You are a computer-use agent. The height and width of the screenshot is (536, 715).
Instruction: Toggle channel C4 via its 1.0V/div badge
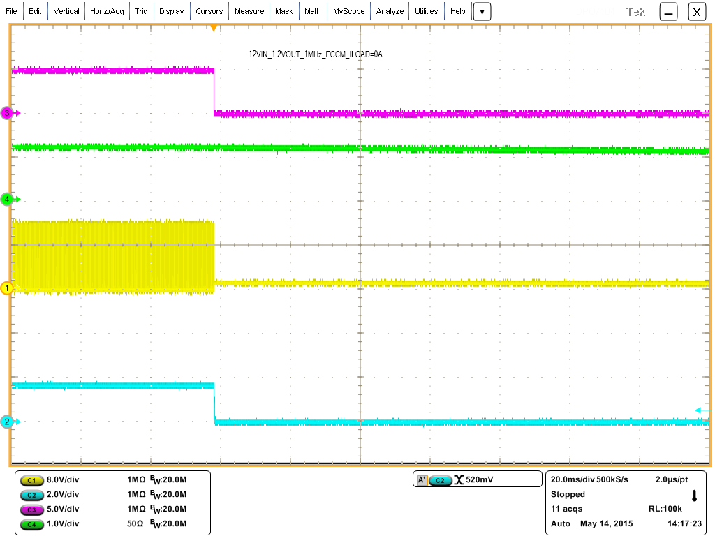(x=33, y=524)
